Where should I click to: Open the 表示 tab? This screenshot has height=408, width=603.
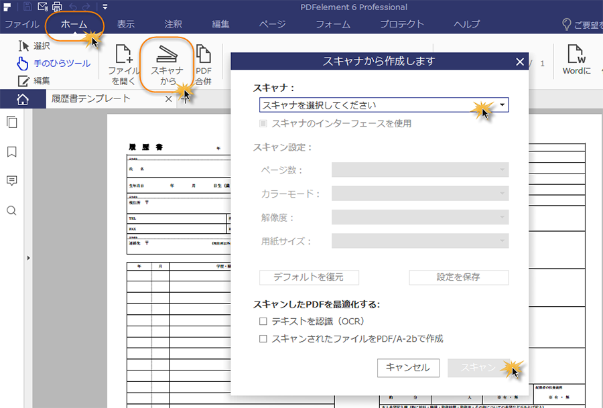tap(126, 24)
